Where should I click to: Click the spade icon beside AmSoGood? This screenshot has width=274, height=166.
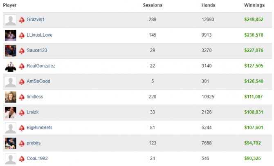tap(22, 82)
